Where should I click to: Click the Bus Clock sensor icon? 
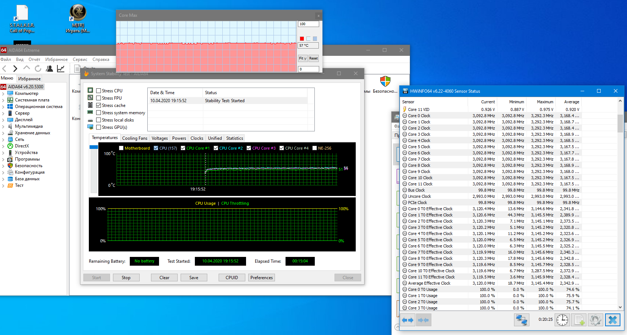point(405,190)
